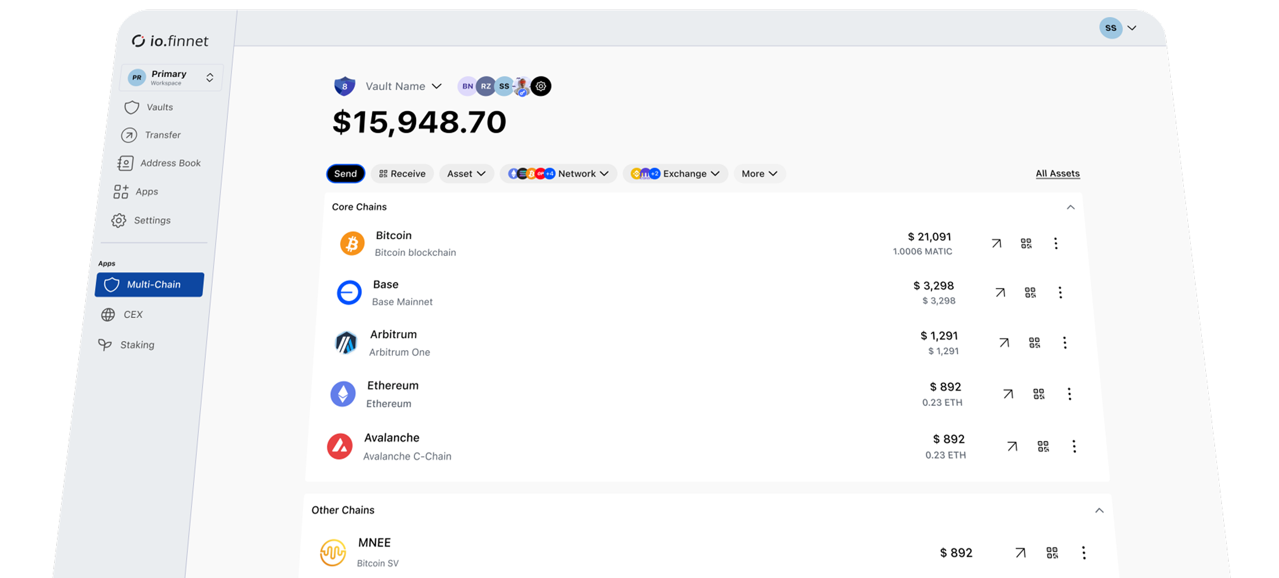
Task: Click the All Assets link
Action: tap(1057, 174)
